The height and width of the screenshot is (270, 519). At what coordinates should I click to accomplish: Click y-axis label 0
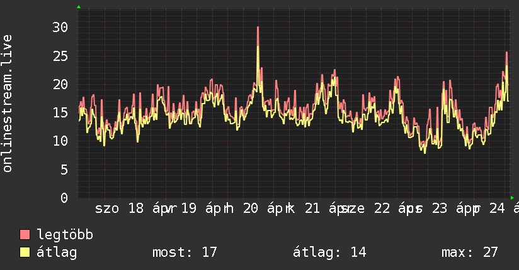[x=64, y=198]
